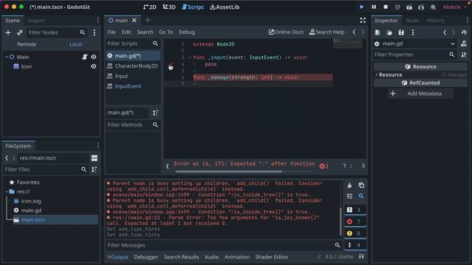The width and height of the screenshot is (472, 265).
Task: Collapse the Main node in scene tree
Action: click(x=7, y=57)
